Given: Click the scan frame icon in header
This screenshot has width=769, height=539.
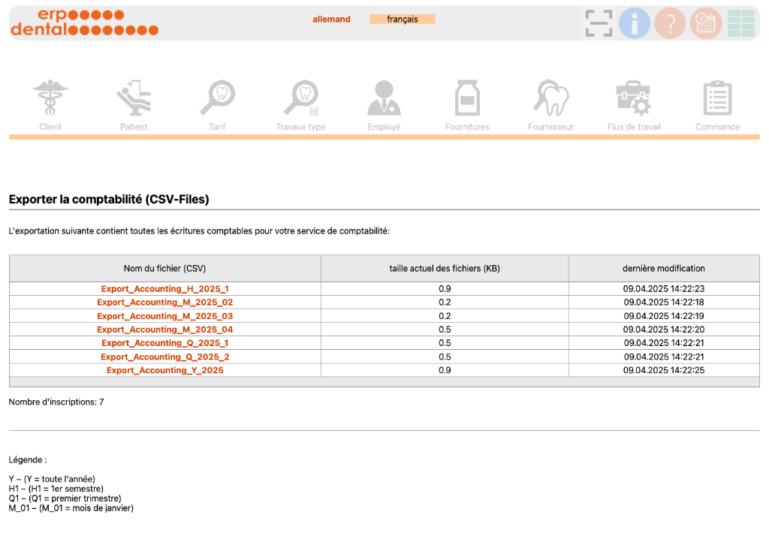Looking at the screenshot, I should click(x=599, y=23).
